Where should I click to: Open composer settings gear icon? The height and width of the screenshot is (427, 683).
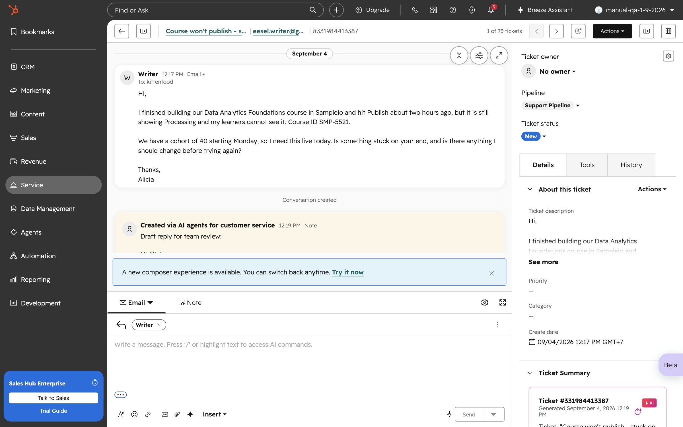point(485,302)
